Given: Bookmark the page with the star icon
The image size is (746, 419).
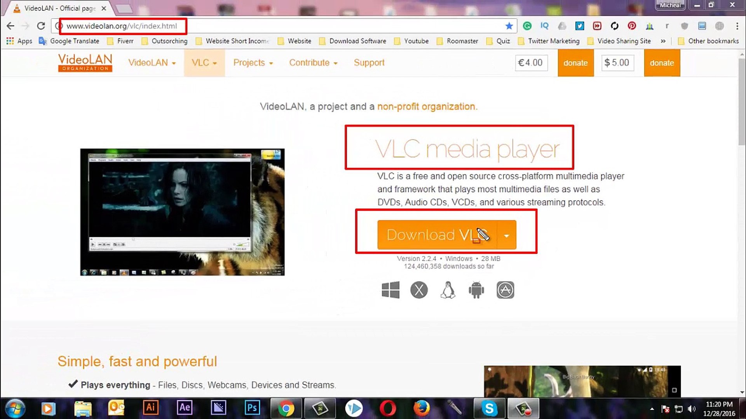Looking at the screenshot, I should 509,26.
